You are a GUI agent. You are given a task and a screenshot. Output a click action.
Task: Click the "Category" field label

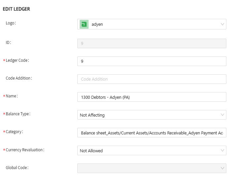[x=14, y=132]
